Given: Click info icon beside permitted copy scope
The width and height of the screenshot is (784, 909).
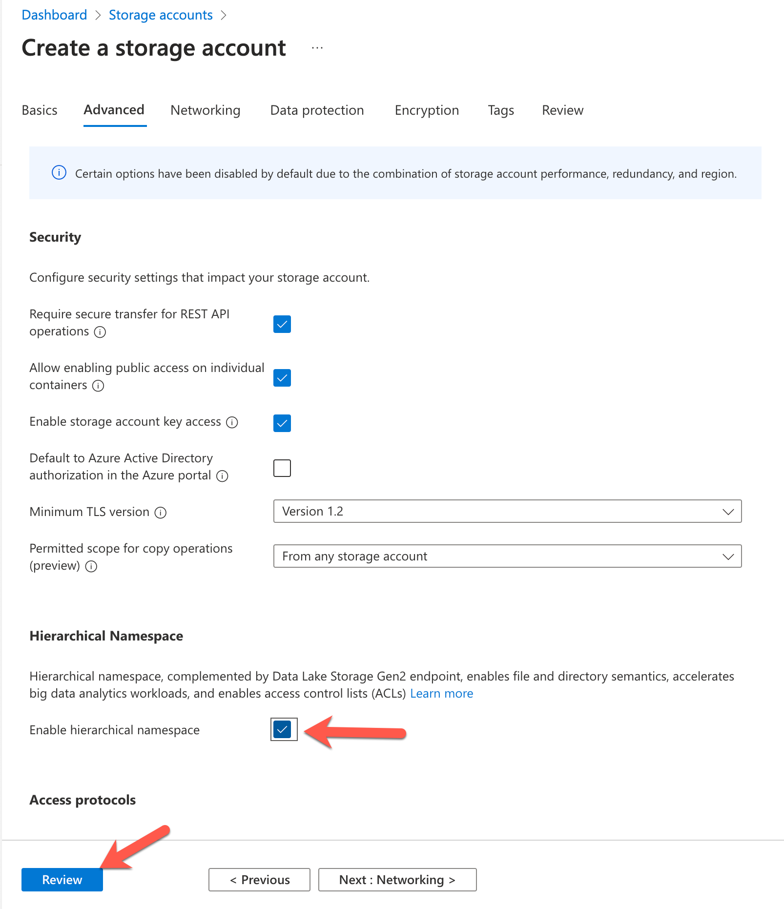Looking at the screenshot, I should [91, 567].
